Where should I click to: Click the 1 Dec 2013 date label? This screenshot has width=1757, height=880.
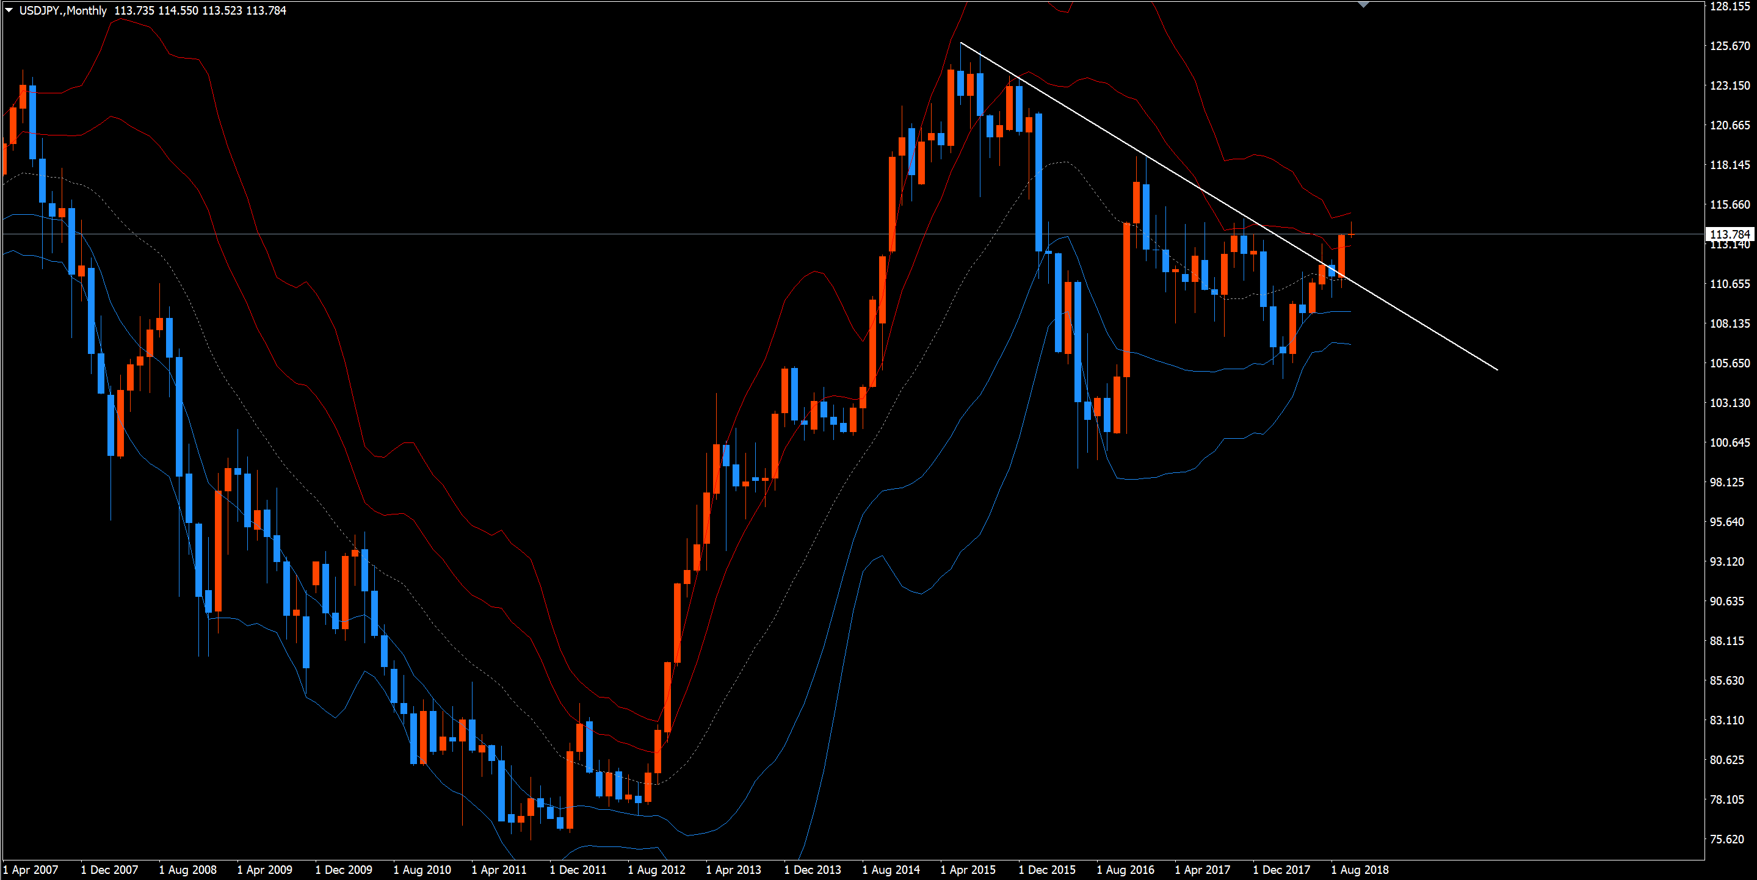click(813, 870)
